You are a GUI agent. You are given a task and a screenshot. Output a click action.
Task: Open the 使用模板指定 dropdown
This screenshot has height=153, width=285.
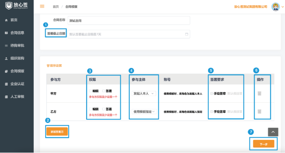144,111
